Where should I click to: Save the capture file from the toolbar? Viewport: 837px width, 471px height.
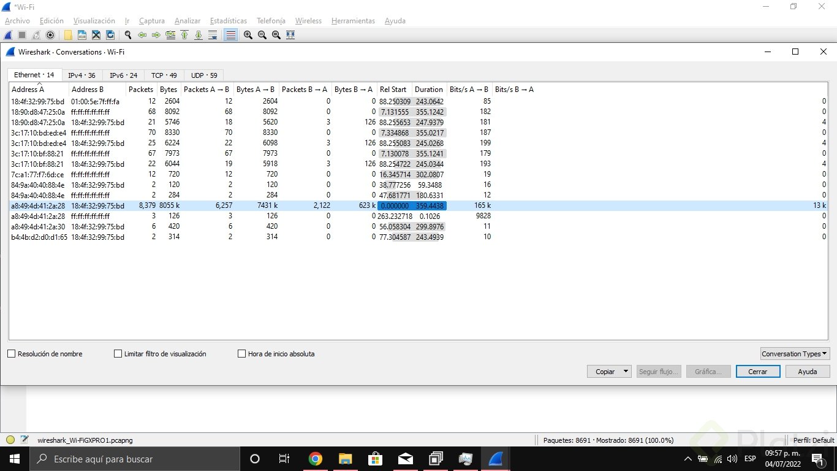tap(82, 35)
